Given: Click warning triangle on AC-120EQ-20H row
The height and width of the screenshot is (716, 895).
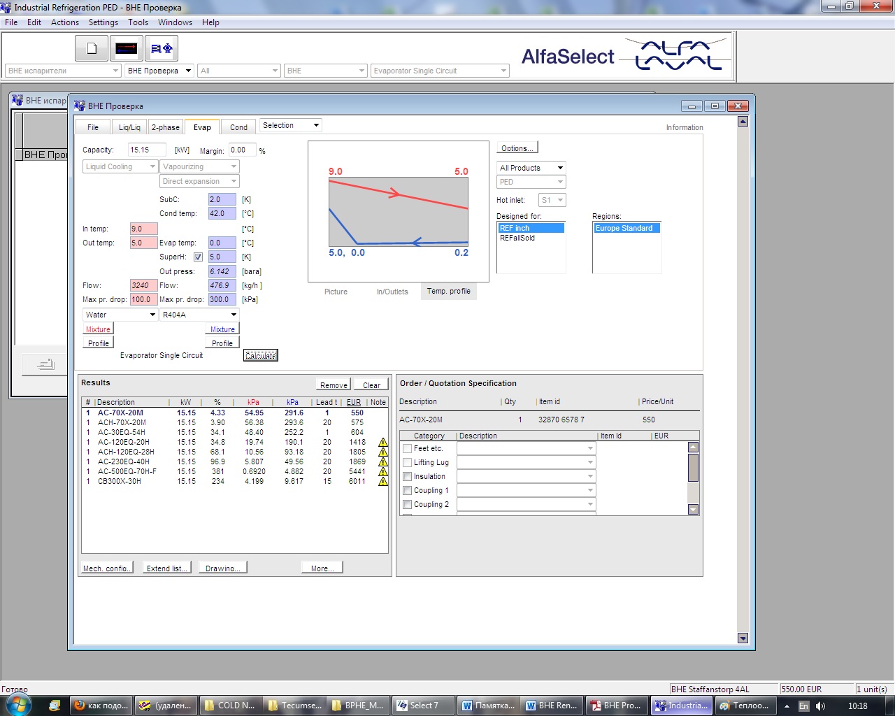Looking at the screenshot, I should pos(383,443).
